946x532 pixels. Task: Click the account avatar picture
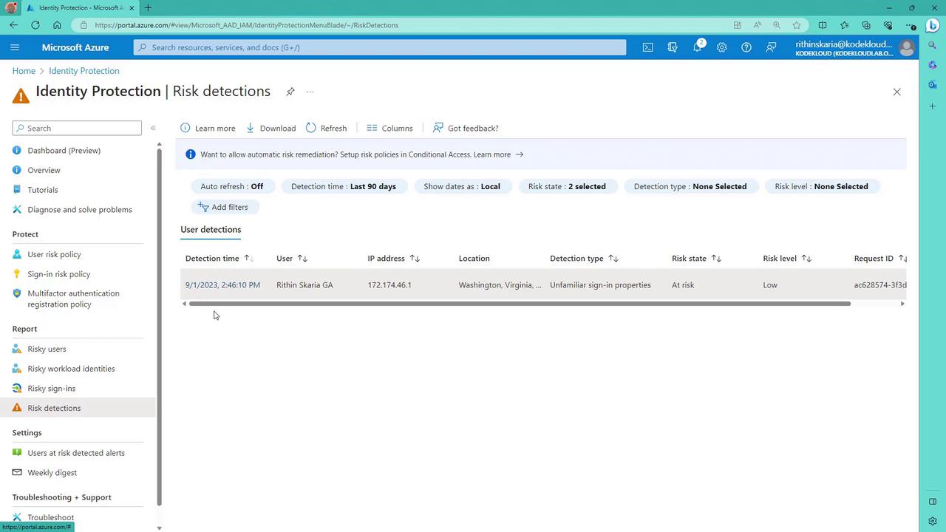[907, 47]
